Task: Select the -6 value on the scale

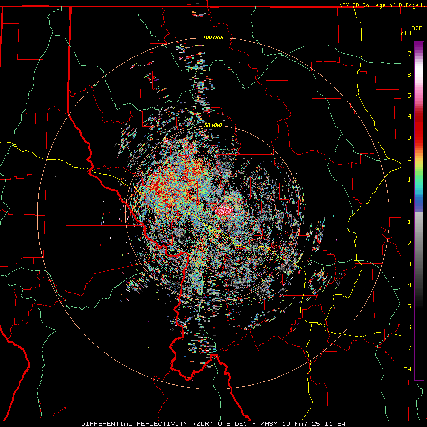Action: [x=408, y=327]
